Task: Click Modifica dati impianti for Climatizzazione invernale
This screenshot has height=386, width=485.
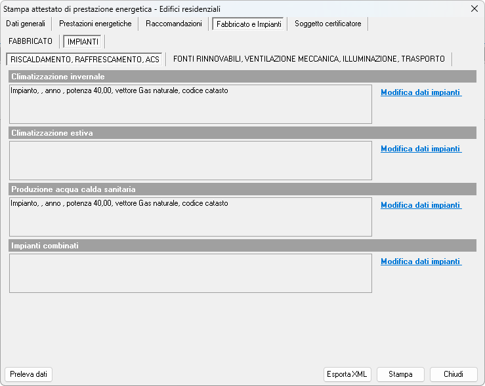Action: [421, 93]
